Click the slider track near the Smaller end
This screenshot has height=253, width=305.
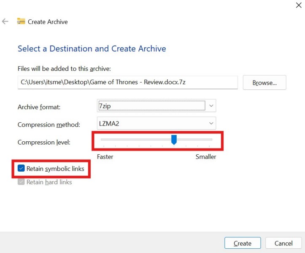[206, 139]
